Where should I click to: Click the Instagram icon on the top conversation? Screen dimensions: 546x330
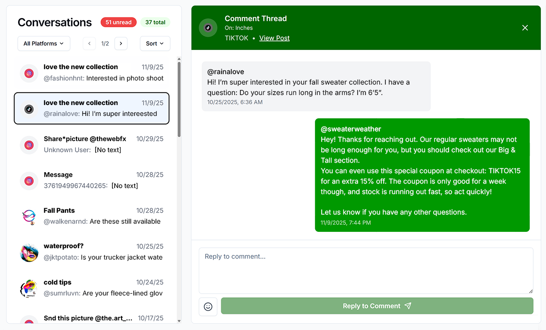(29, 72)
